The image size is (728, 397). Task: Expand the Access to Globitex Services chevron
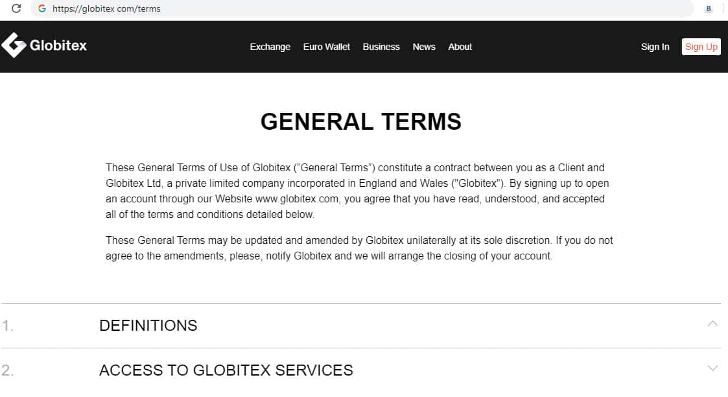[x=712, y=368]
